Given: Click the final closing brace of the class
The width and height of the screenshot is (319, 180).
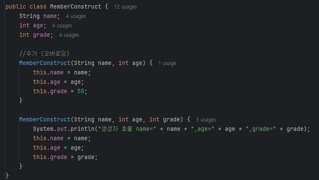Looking at the screenshot, I should click(7, 175).
